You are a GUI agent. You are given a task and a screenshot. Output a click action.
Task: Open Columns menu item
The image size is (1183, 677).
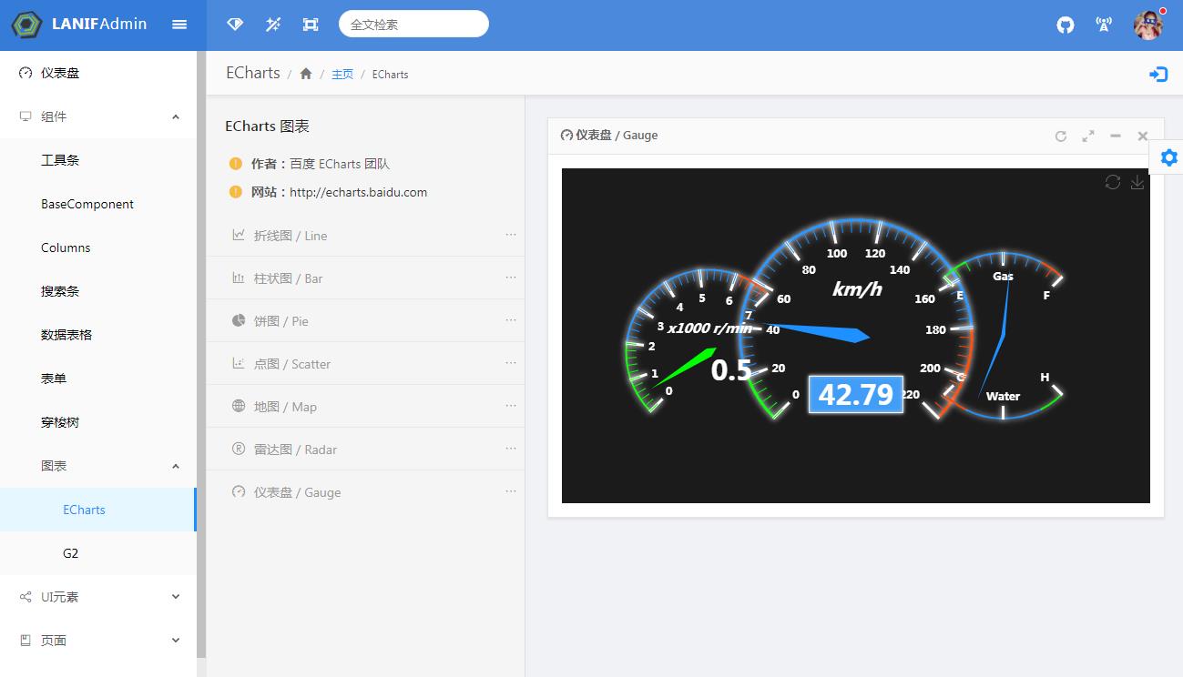click(x=97, y=248)
